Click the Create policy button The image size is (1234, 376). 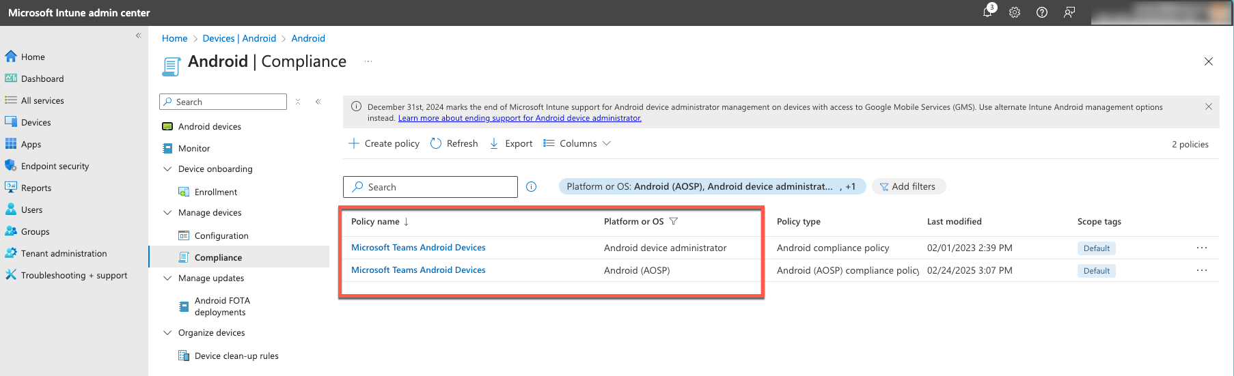[x=384, y=144]
